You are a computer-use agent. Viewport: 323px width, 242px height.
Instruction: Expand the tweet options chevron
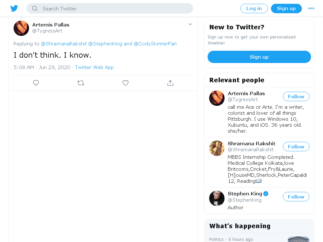click(190, 24)
